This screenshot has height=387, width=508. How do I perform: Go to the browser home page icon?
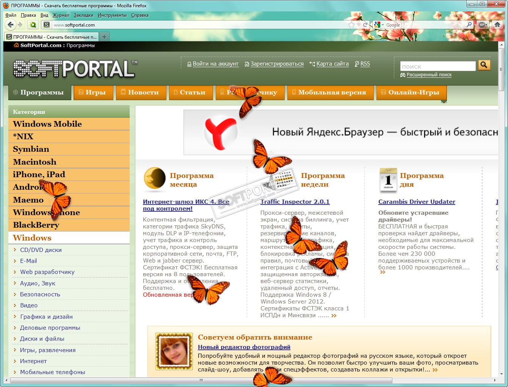click(497, 25)
